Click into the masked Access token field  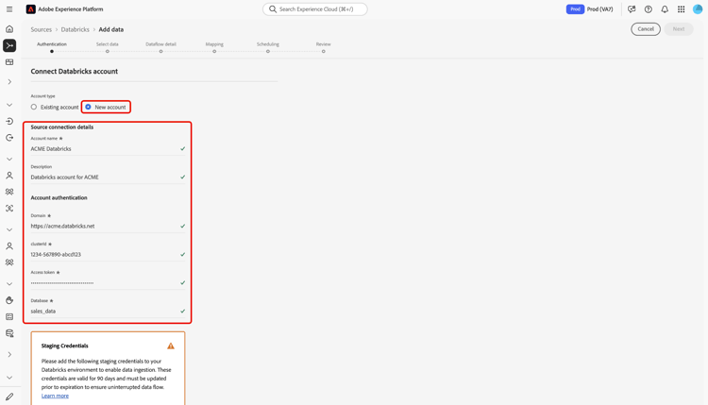pyautogui.click(x=108, y=282)
